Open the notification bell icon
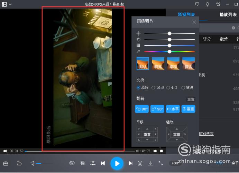 (208, 4)
